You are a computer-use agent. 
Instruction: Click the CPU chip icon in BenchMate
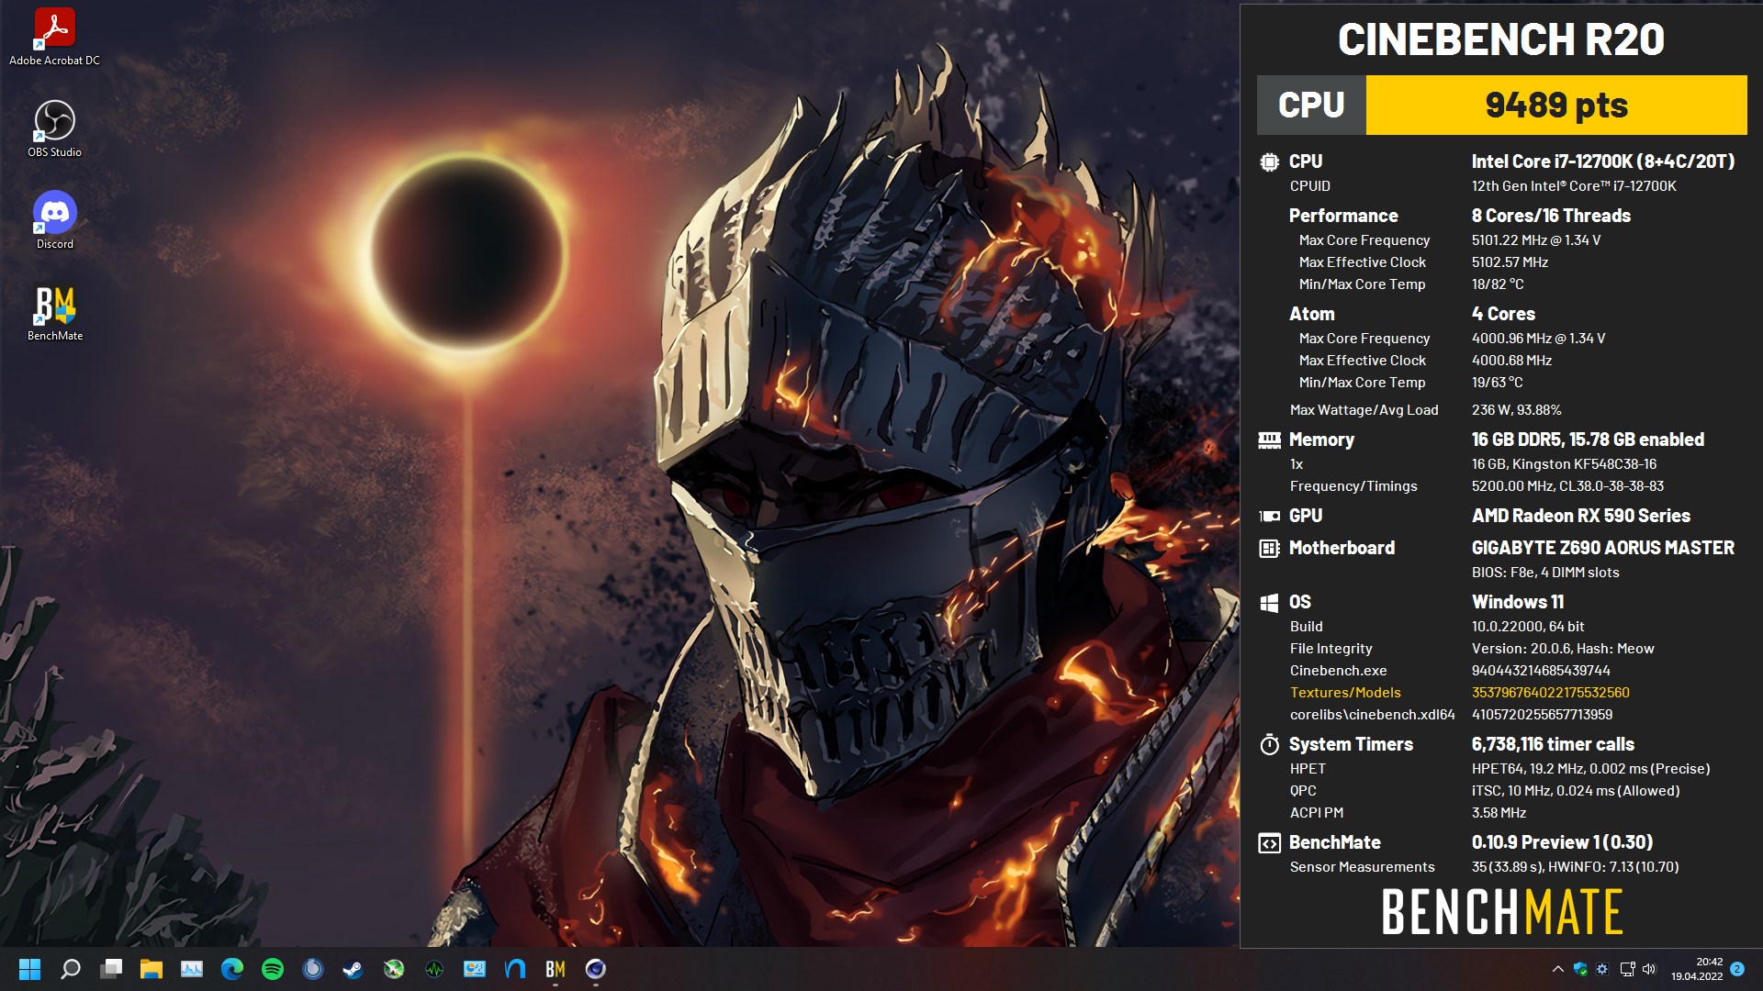1269,162
